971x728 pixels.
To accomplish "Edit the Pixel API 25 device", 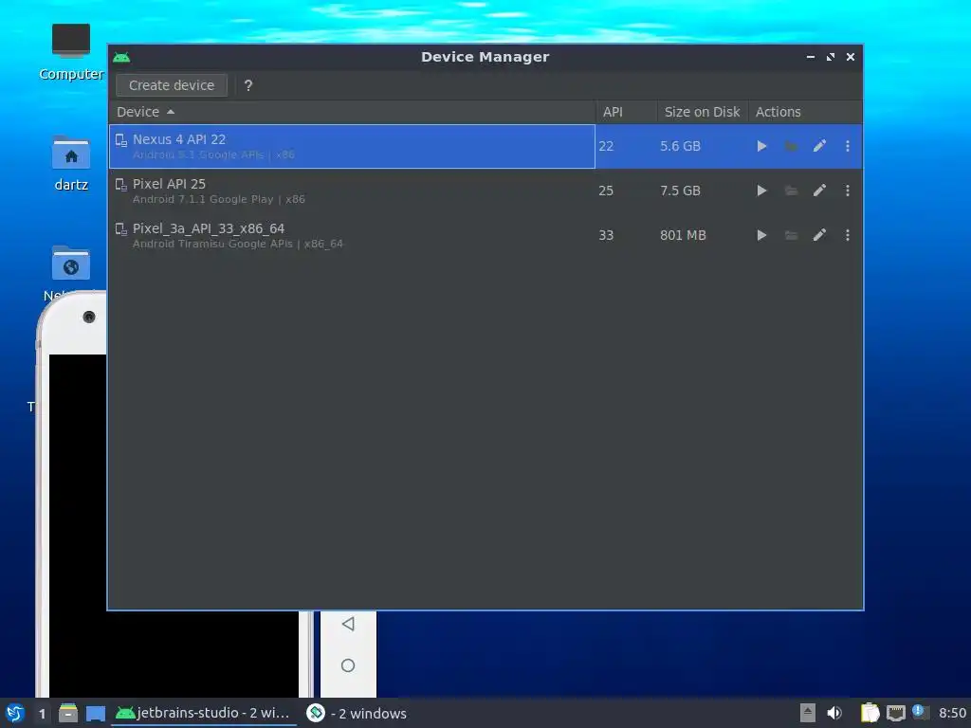I will click(819, 191).
